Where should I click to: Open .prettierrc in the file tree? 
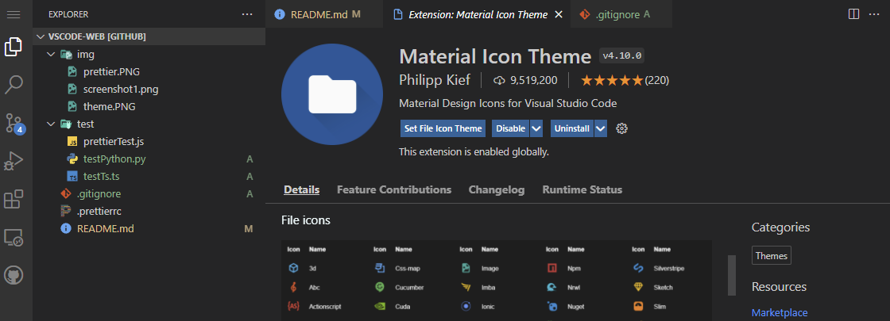click(x=99, y=211)
